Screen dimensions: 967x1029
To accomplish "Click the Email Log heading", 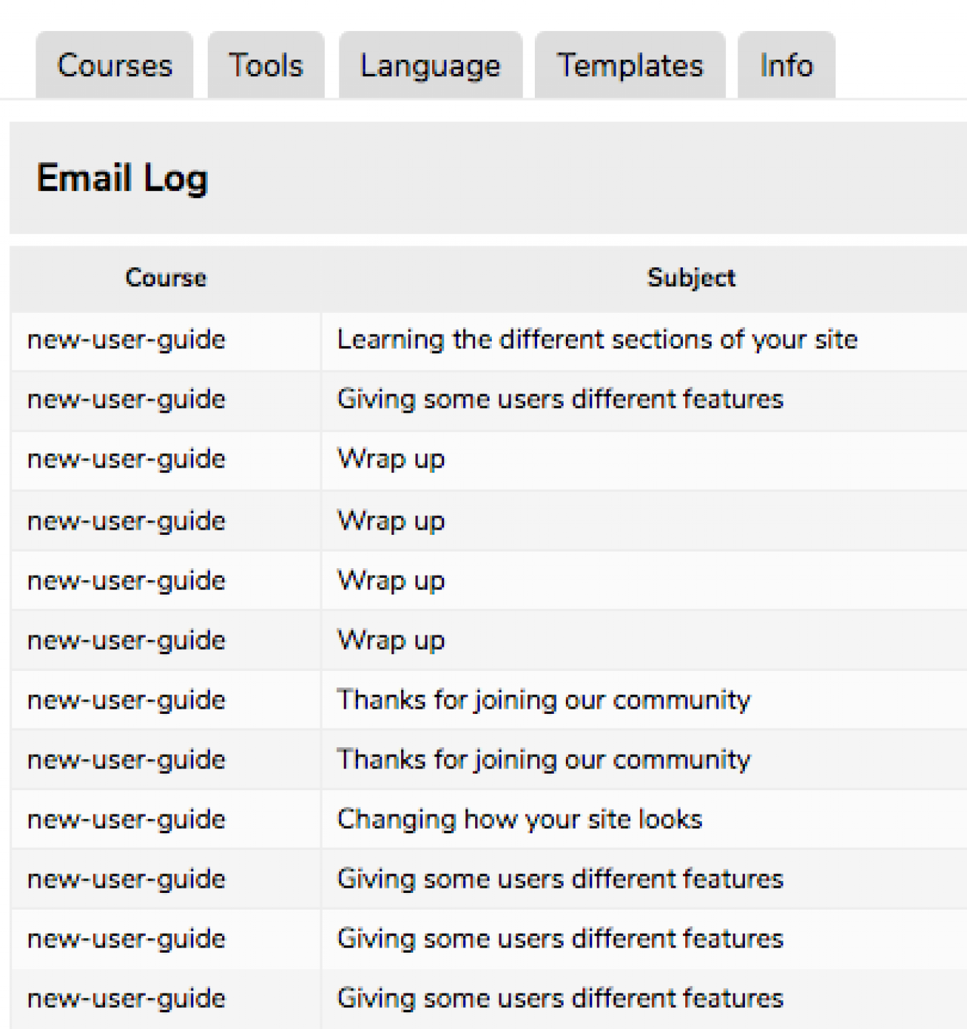I will pyautogui.click(x=122, y=178).
